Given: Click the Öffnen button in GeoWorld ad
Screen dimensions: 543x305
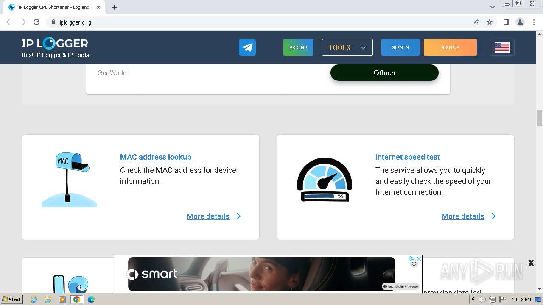Looking at the screenshot, I should click(x=384, y=72).
